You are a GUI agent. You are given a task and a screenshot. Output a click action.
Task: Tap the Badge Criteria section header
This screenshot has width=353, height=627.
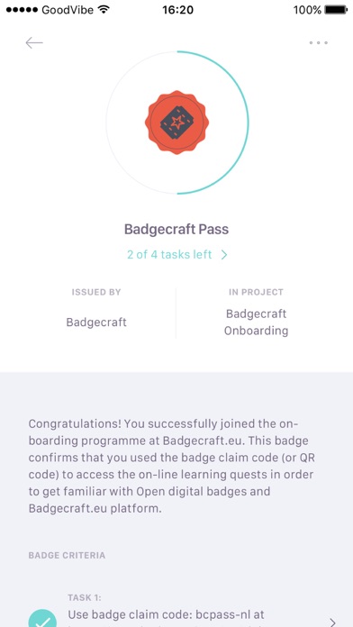pyautogui.click(x=67, y=556)
